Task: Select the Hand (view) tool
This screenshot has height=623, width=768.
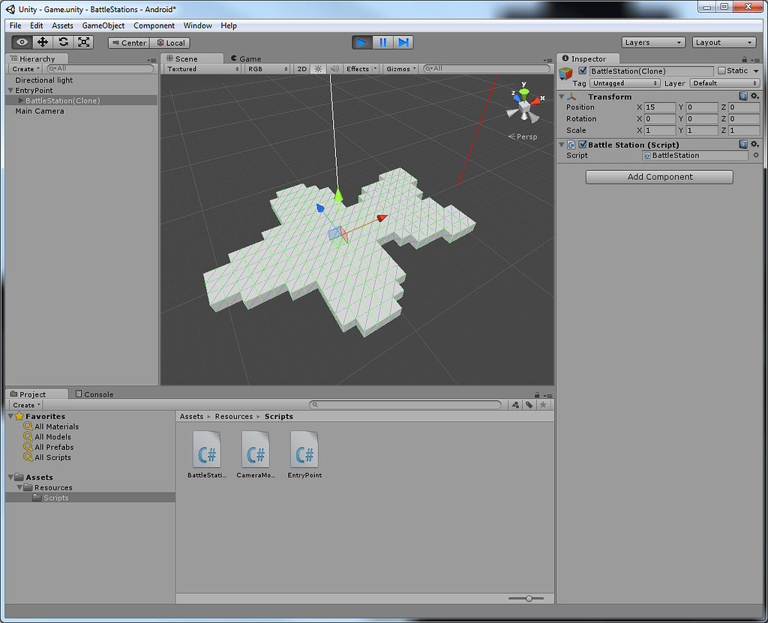Action: coord(22,43)
